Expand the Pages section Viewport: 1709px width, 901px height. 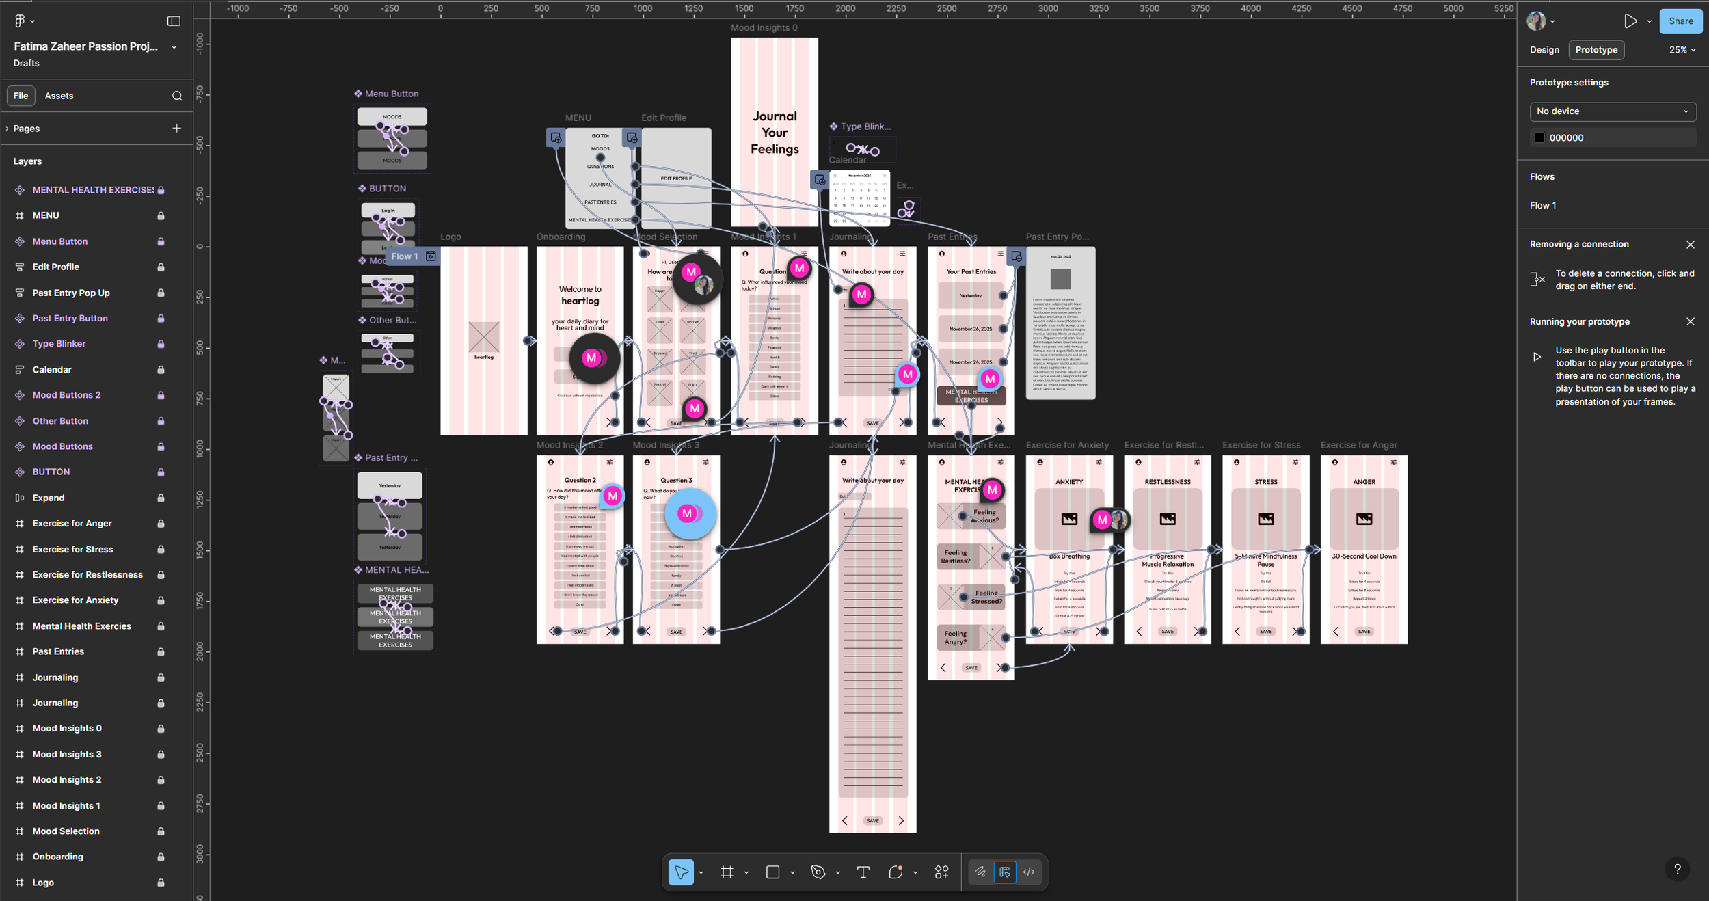pos(7,129)
